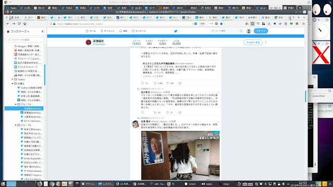Open a new Chrome tab with plus button
Viewport: 333px width, 187px height.
tap(300, 8)
